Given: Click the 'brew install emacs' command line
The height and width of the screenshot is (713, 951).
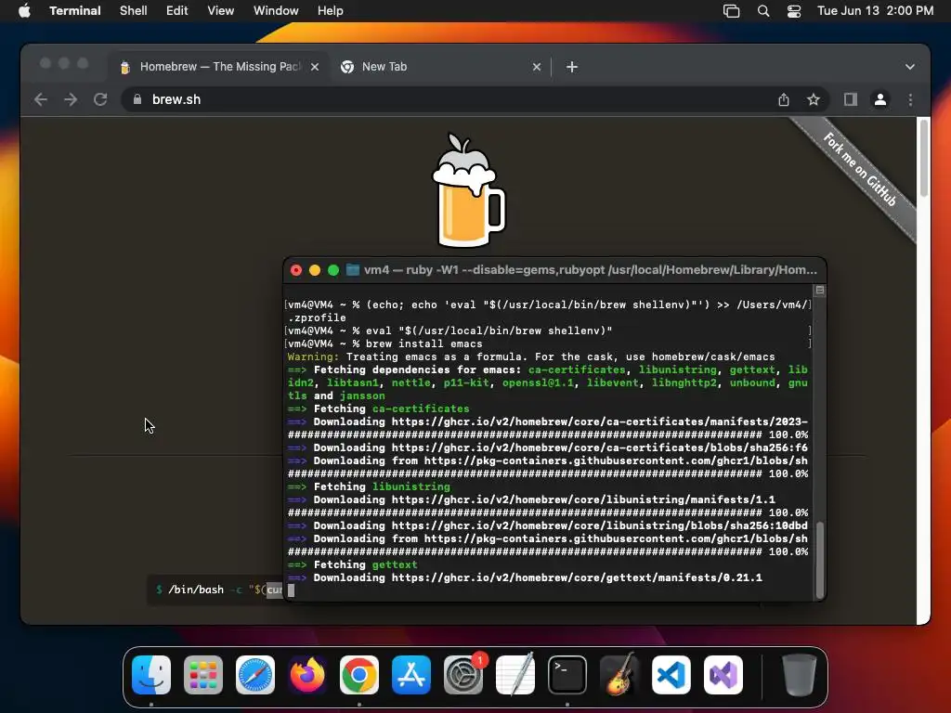Looking at the screenshot, I should tap(385, 344).
